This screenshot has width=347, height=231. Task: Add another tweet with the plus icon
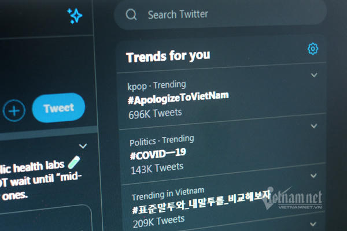click(x=14, y=110)
